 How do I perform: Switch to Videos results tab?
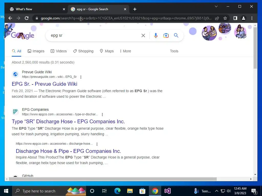(59, 51)
